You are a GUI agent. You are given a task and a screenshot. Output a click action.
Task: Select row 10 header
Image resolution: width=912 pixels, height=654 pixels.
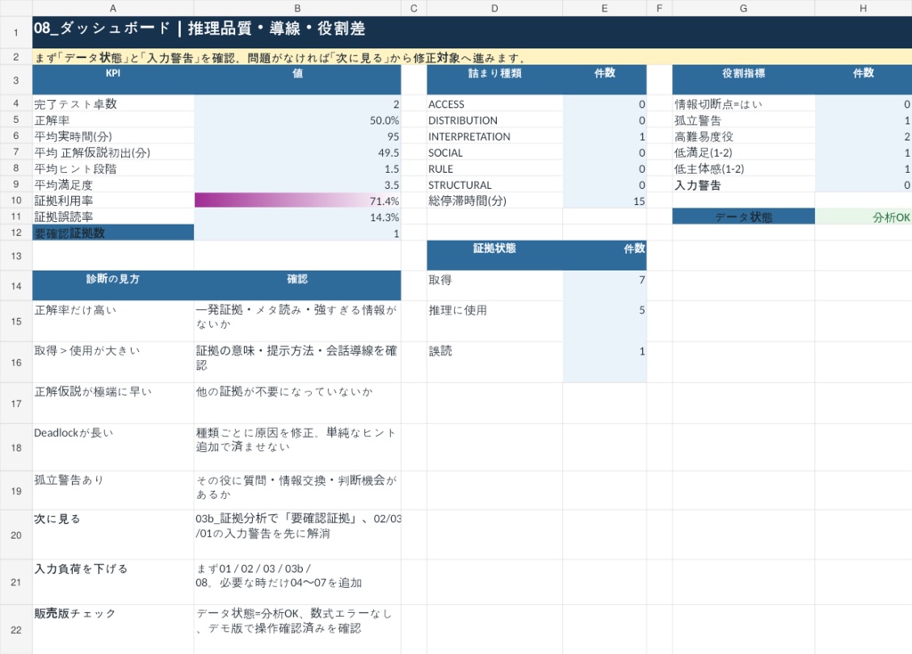coord(16,200)
